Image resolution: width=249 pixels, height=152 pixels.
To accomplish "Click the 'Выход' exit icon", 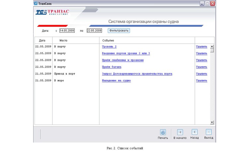I will 208,132.
